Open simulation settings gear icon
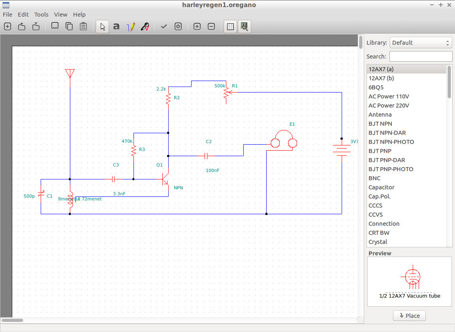 pos(178,26)
